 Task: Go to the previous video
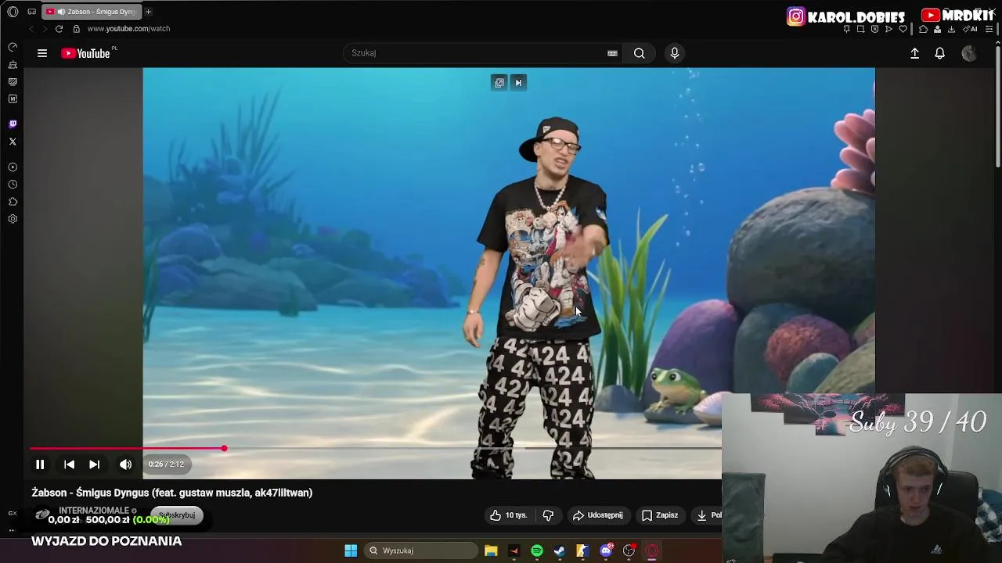(69, 464)
